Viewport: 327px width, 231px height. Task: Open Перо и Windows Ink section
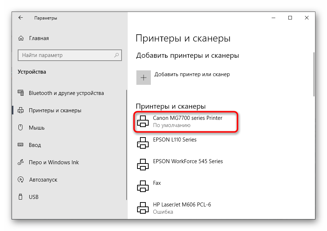pos(54,162)
